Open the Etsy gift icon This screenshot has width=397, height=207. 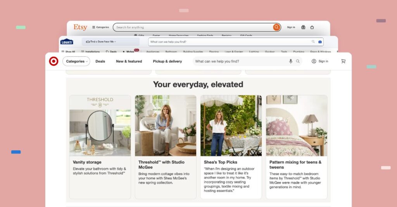(303, 27)
